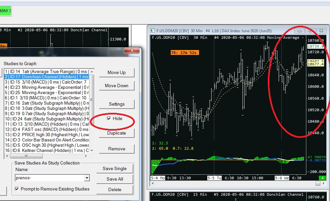The image size is (330, 201).
Task: Close the Studies dialog with X
Action: pos(132,50)
